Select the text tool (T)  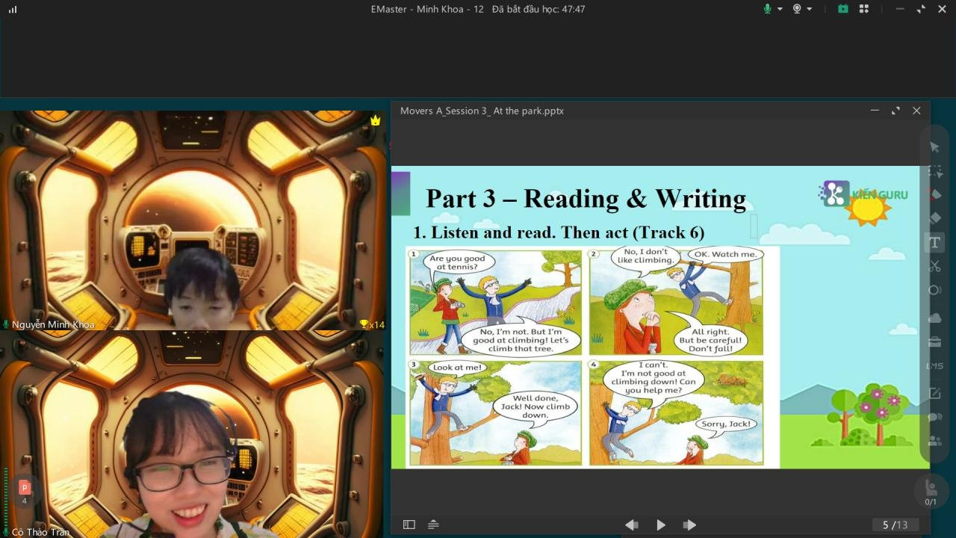pos(934,242)
